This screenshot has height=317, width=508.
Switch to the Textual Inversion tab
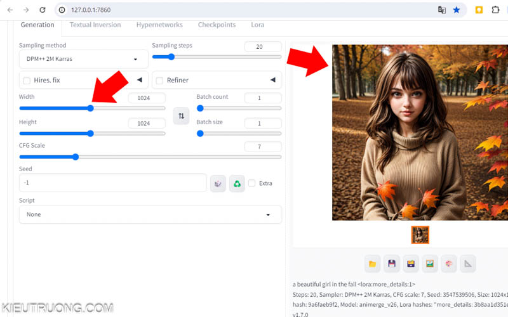click(95, 25)
